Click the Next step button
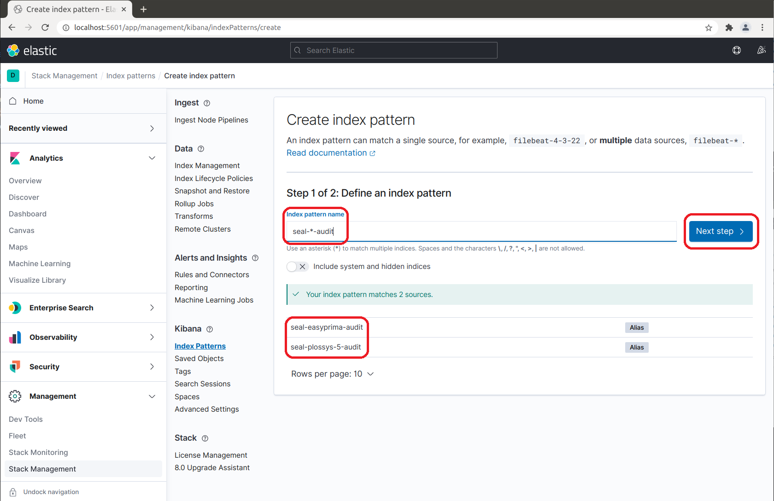 pyautogui.click(x=721, y=231)
